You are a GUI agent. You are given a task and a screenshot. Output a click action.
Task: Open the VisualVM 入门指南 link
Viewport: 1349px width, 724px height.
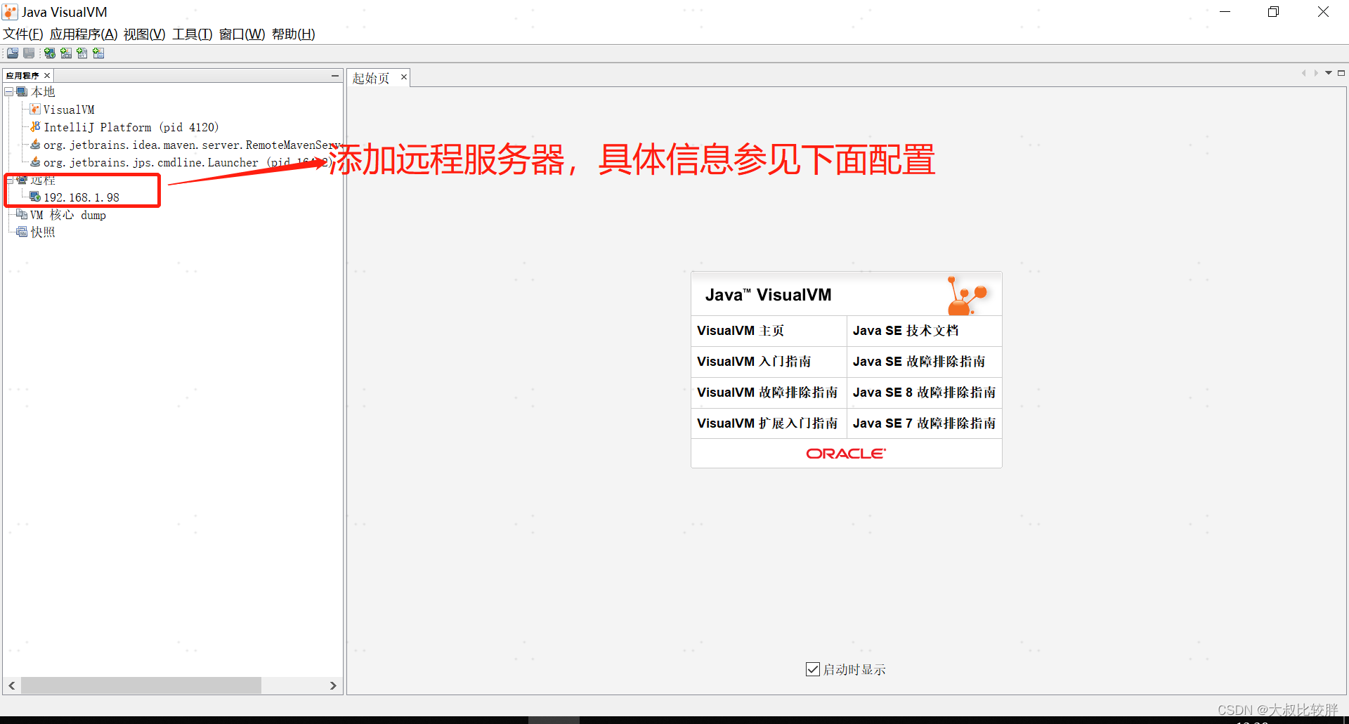[754, 362]
